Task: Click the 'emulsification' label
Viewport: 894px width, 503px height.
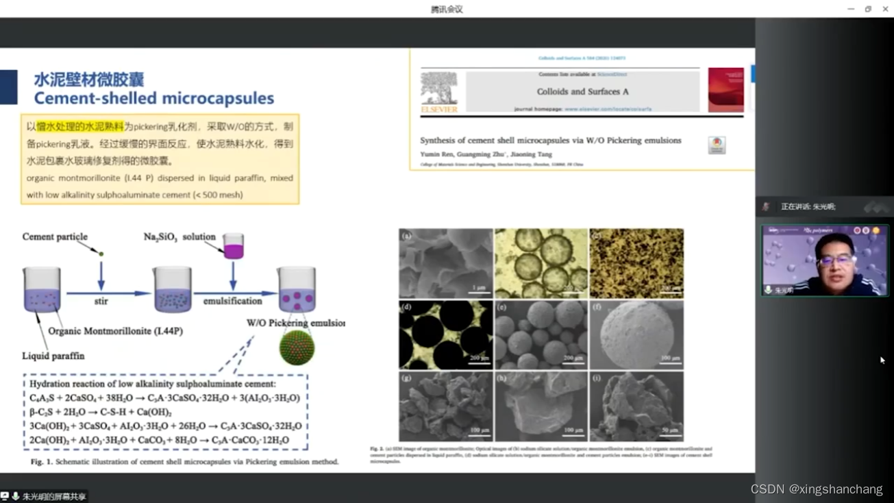Action: 233,301
